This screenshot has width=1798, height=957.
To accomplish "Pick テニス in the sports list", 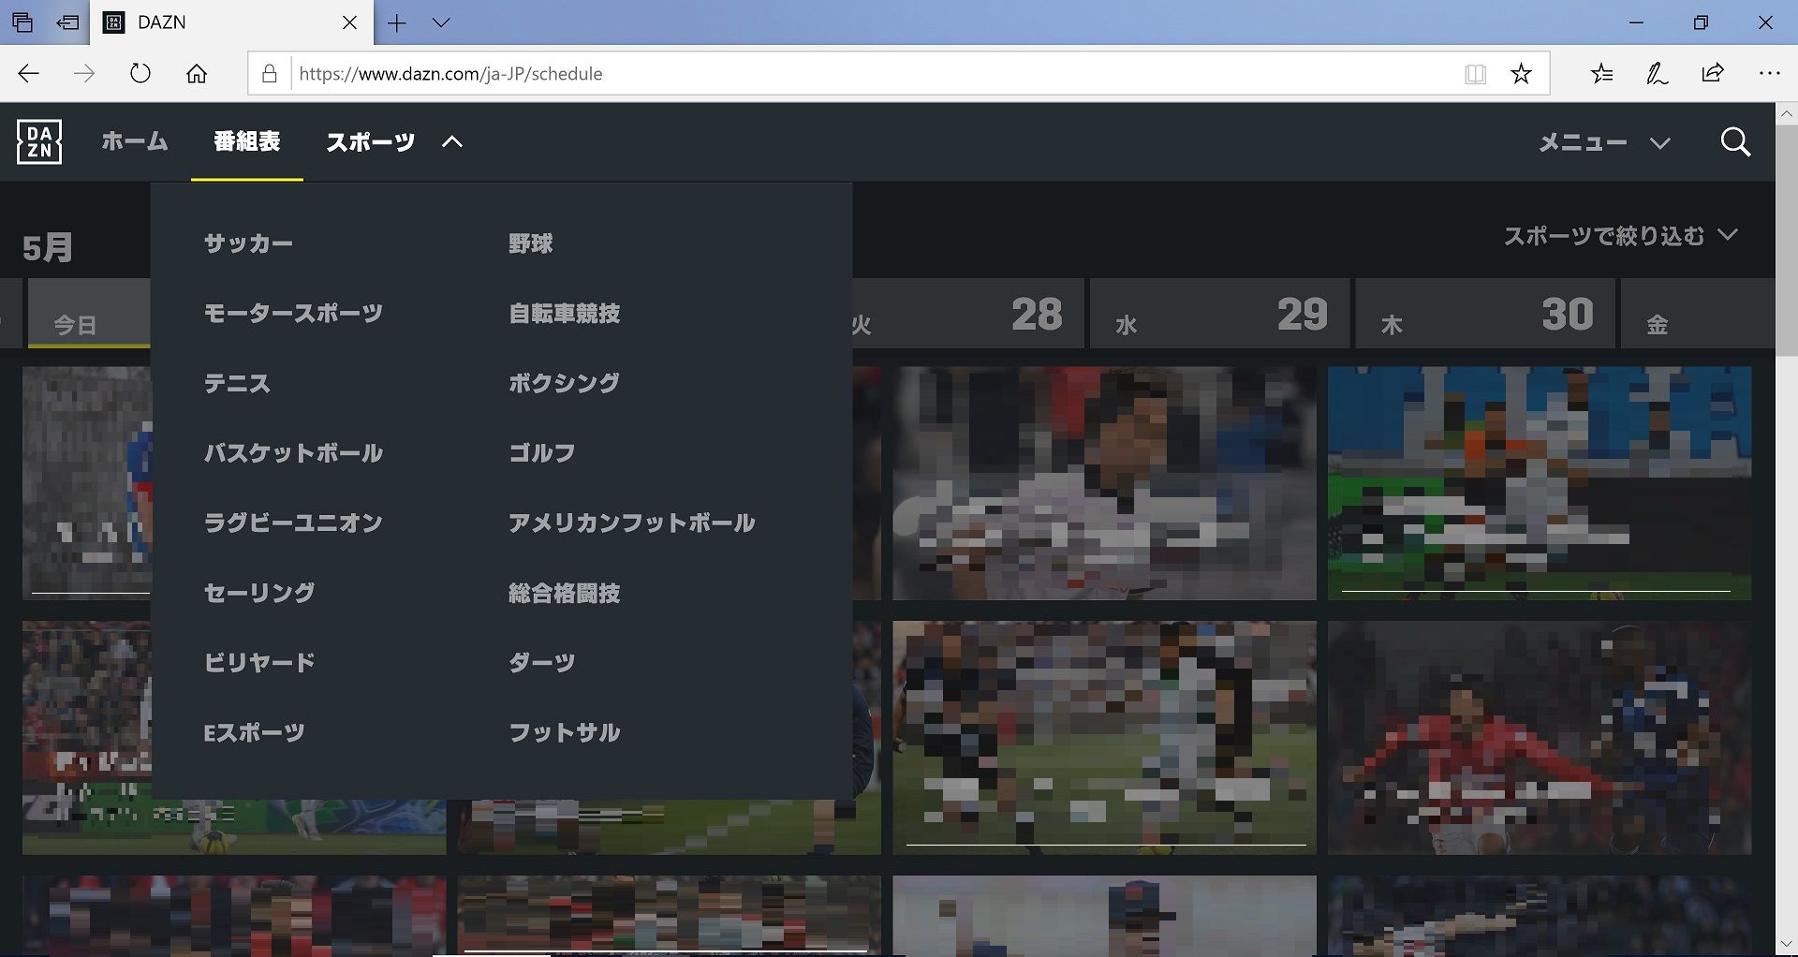I will (238, 383).
